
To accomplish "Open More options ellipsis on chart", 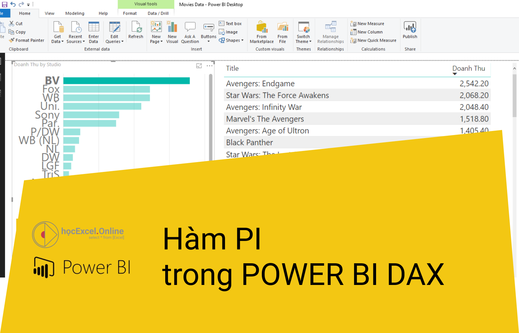I will pos(209,66).
